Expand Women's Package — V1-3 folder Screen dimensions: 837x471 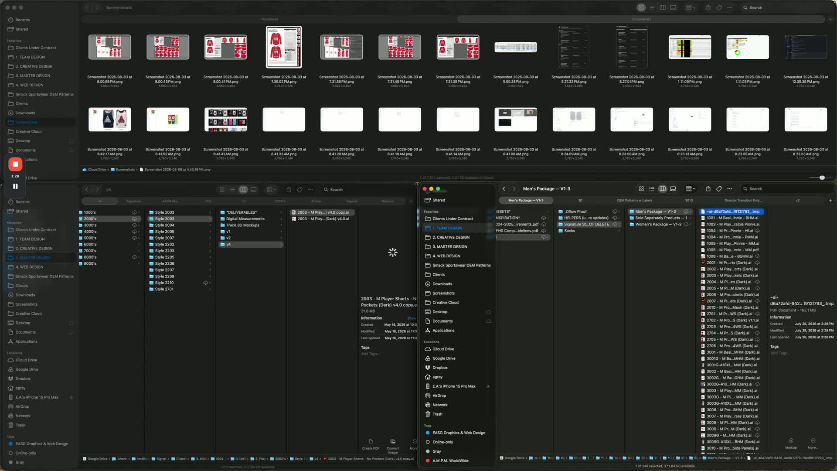coord(691,225)
